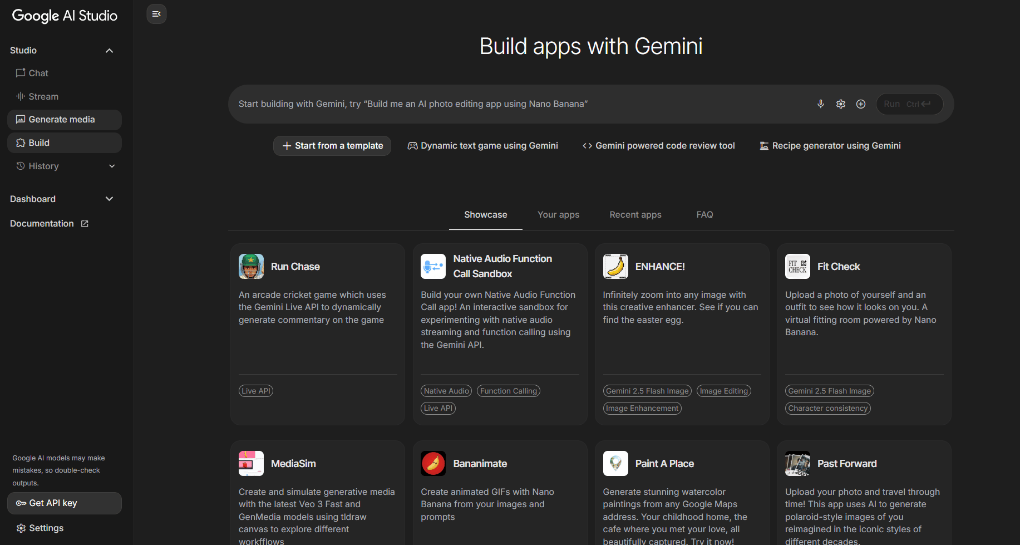Click Start from a template button
The height and width of the screenshot is (545, 1020).
click(332, 146)
